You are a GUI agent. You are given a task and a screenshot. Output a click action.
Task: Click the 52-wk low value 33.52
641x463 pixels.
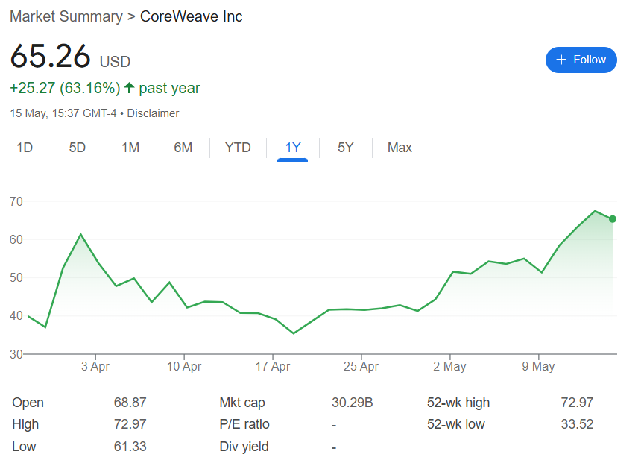point(577,424)
